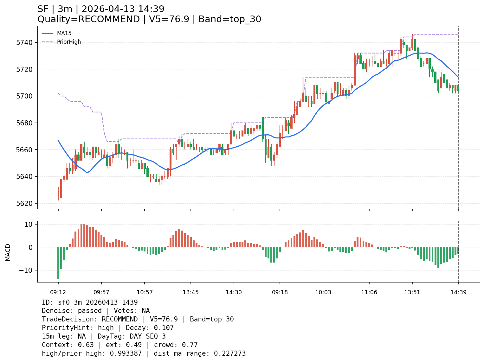
Task: Click the chart title 'SF | 3m | 2026-04-13 14:39'
Action: (101, 9)
